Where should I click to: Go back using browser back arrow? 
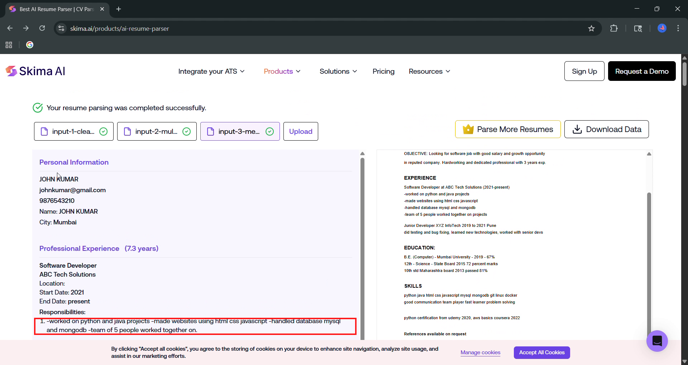coord(10,28)
